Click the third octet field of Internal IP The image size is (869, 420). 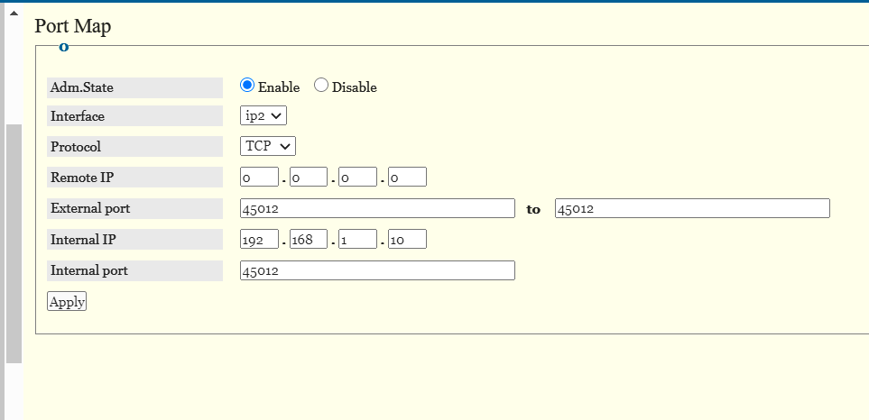pyautogui.click(x=357, y=240)
